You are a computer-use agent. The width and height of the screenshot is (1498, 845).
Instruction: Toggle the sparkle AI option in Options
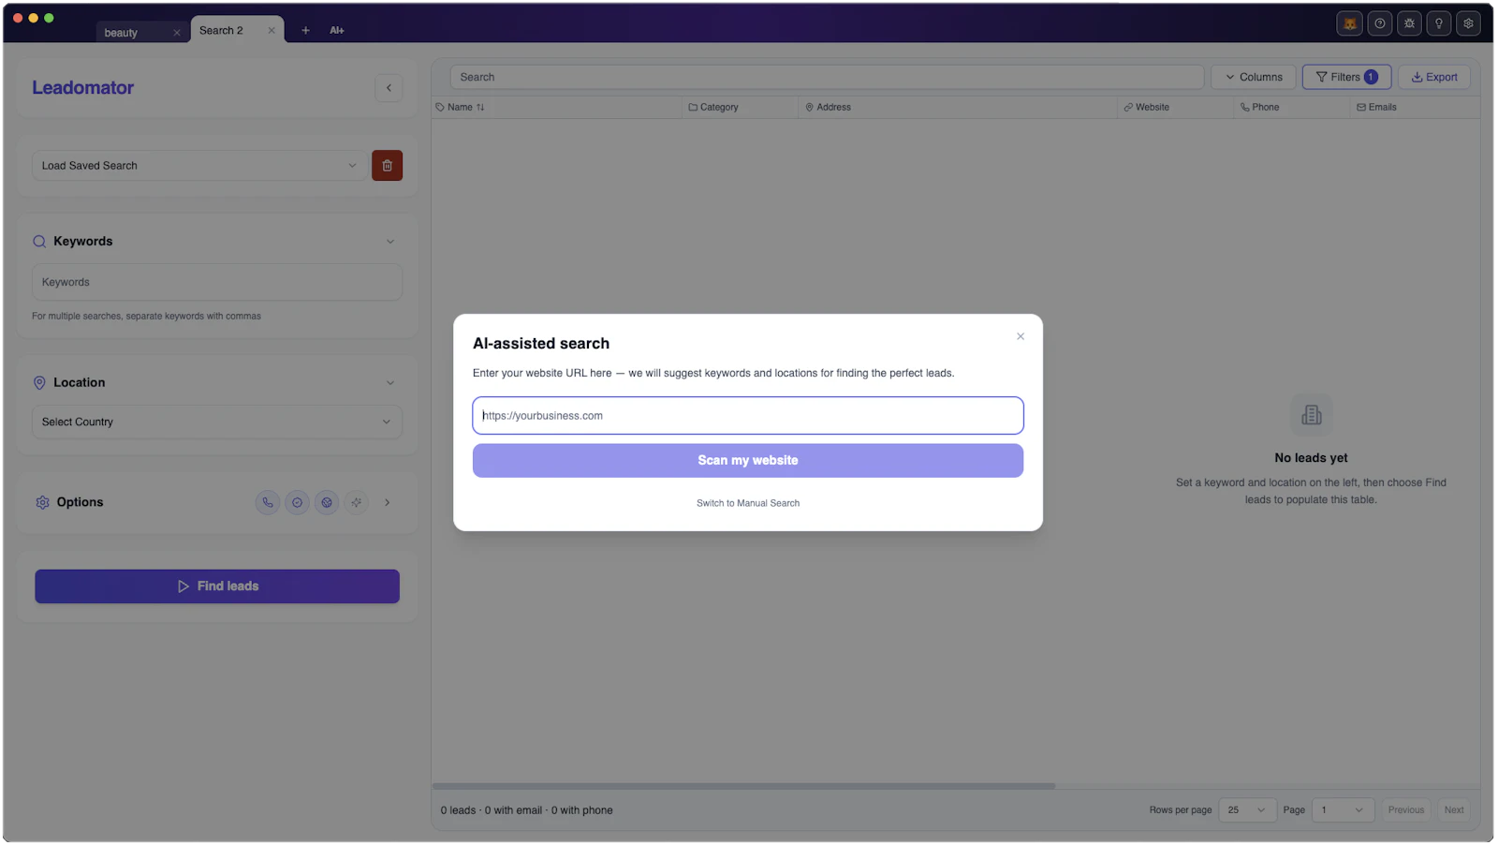pos(356,503)
